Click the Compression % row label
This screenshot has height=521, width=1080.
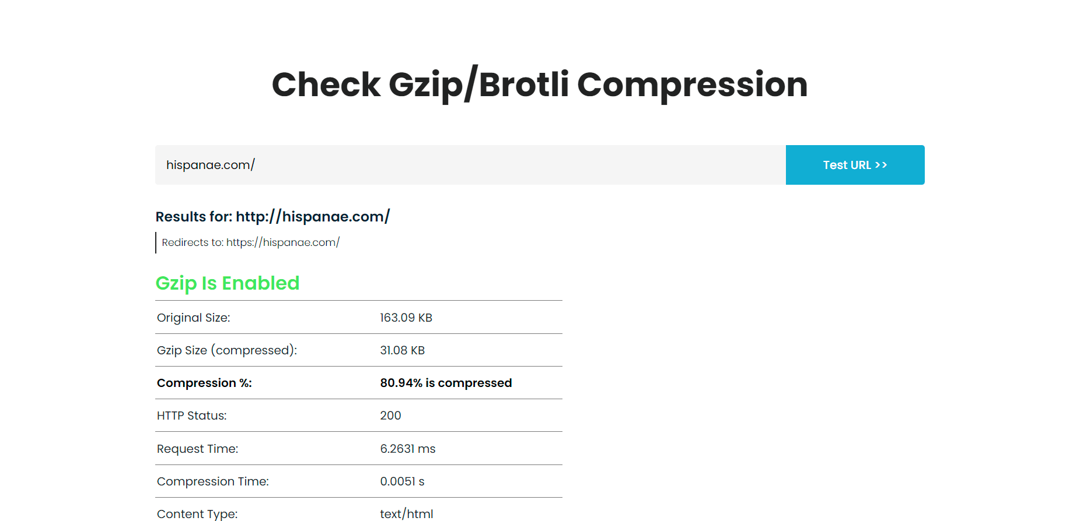(204, 383)
